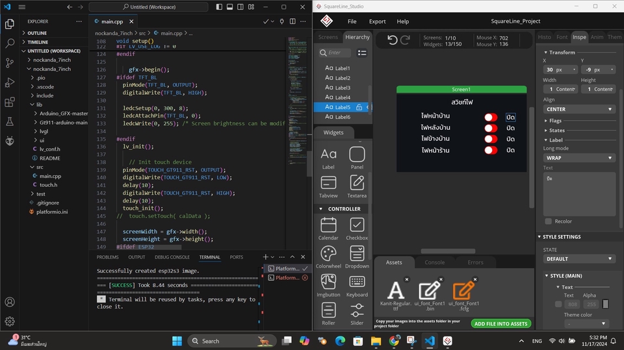The height and width of the screenshot is (350, 624).
Task: Click ADD FILE INTO ASSETS button
Action: coord(500,324)
